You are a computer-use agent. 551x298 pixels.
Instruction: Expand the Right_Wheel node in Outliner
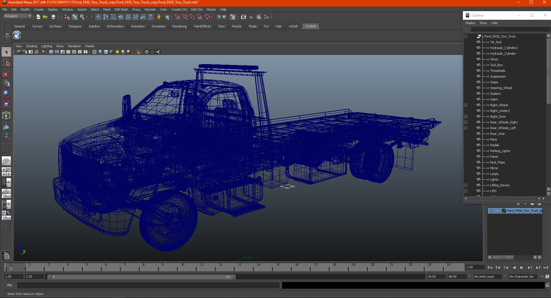click(x=466, y=105)
